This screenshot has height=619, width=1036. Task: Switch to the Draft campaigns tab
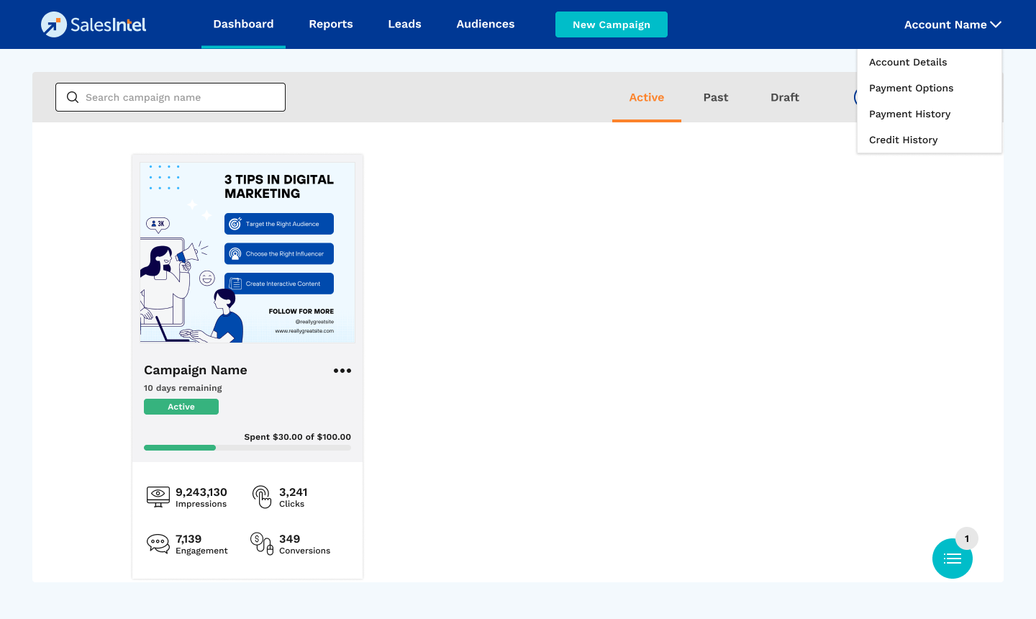coord(785,97)
